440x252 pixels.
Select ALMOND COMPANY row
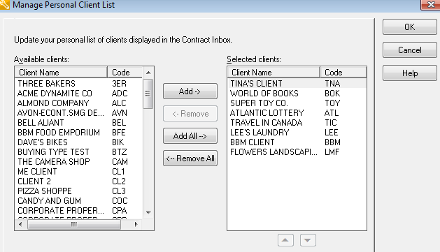click(78, 103)
